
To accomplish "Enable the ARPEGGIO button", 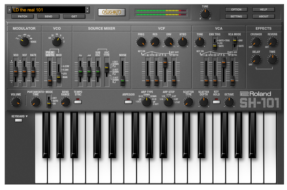I will pyautogui.click(x=128, y=102).
